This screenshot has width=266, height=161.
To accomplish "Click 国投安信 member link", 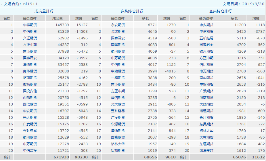I will coord(30,91).
